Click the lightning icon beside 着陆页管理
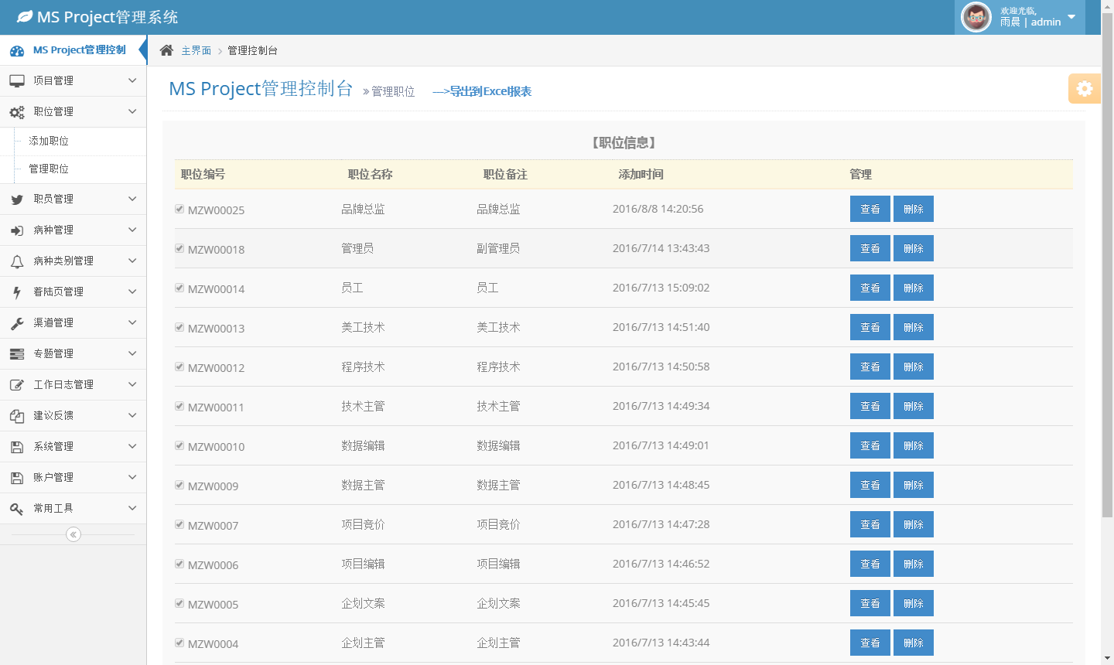 pyautogui.click(x=17, y=292)
